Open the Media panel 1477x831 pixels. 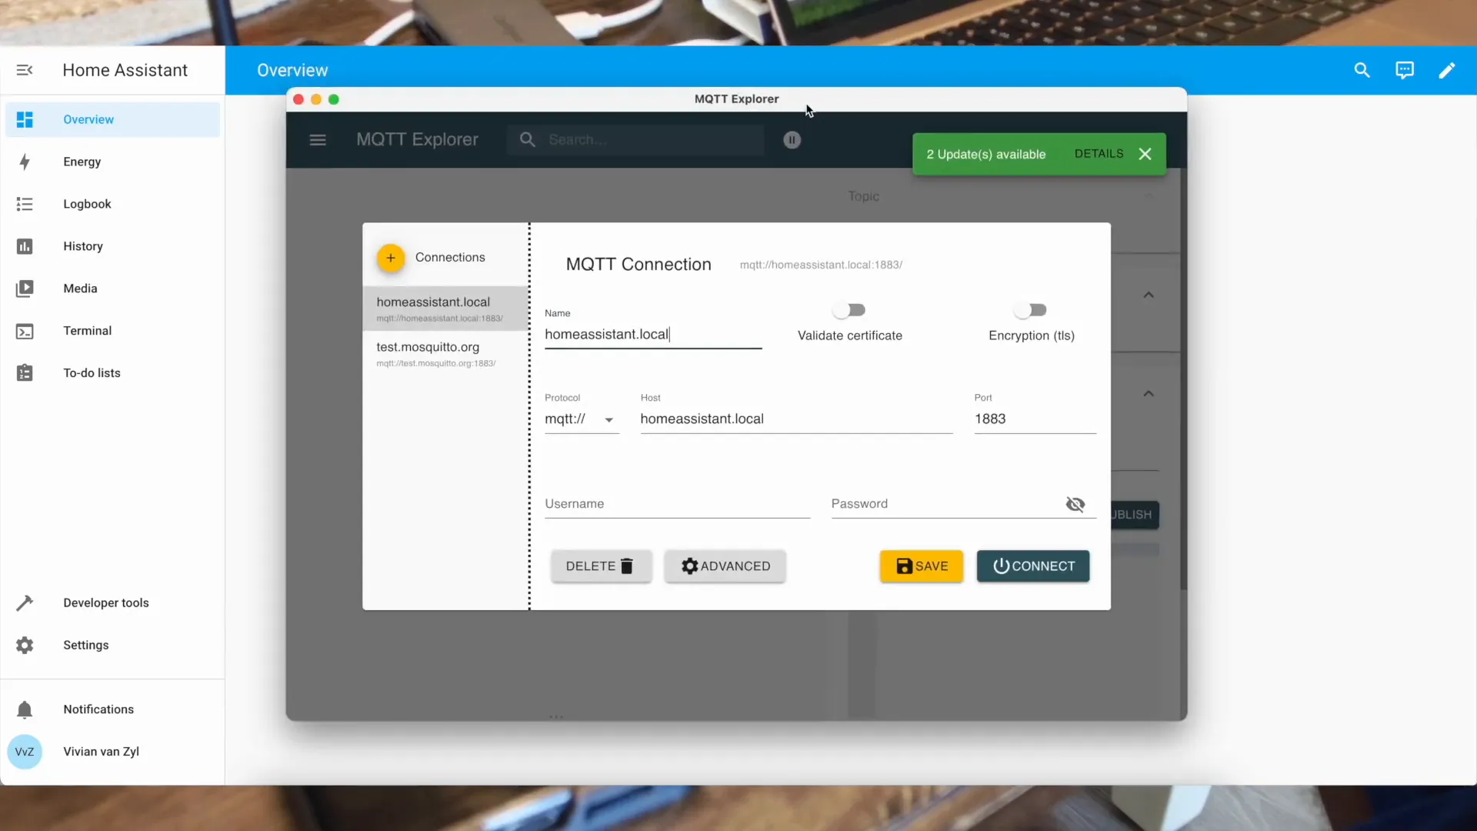(x=112, y=289)
